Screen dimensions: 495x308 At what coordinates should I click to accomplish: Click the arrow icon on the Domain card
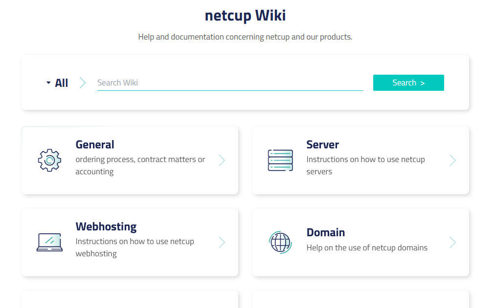pyautogui.click(x=452, y=242)
